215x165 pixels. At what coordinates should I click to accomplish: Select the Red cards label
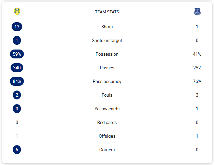pos(107,122)
